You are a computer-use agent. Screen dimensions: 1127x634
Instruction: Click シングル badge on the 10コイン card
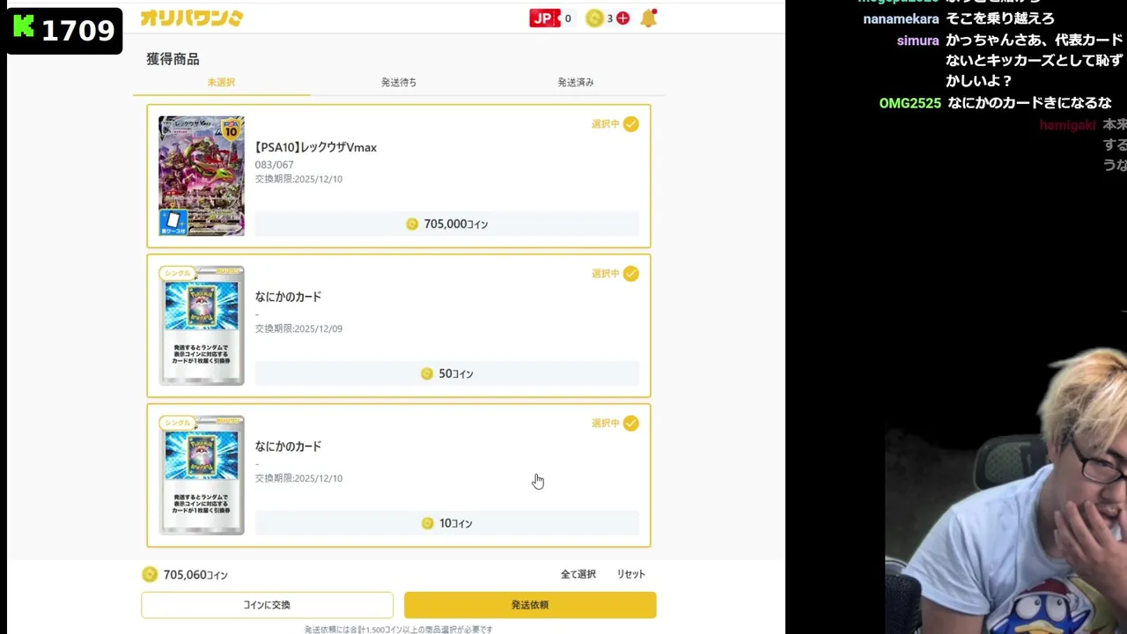tap(177, 423)
